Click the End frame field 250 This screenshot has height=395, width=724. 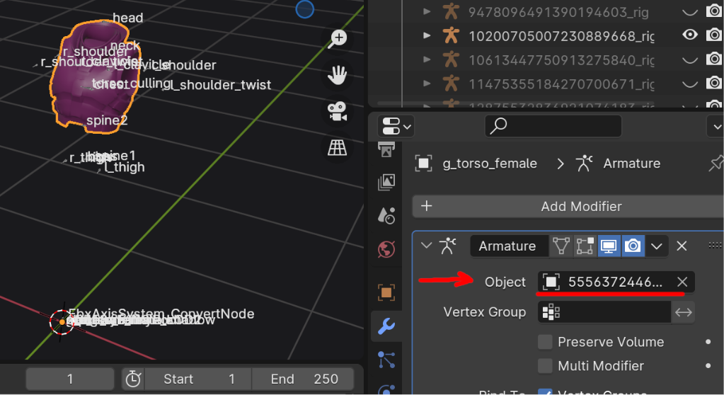point(303,379)
